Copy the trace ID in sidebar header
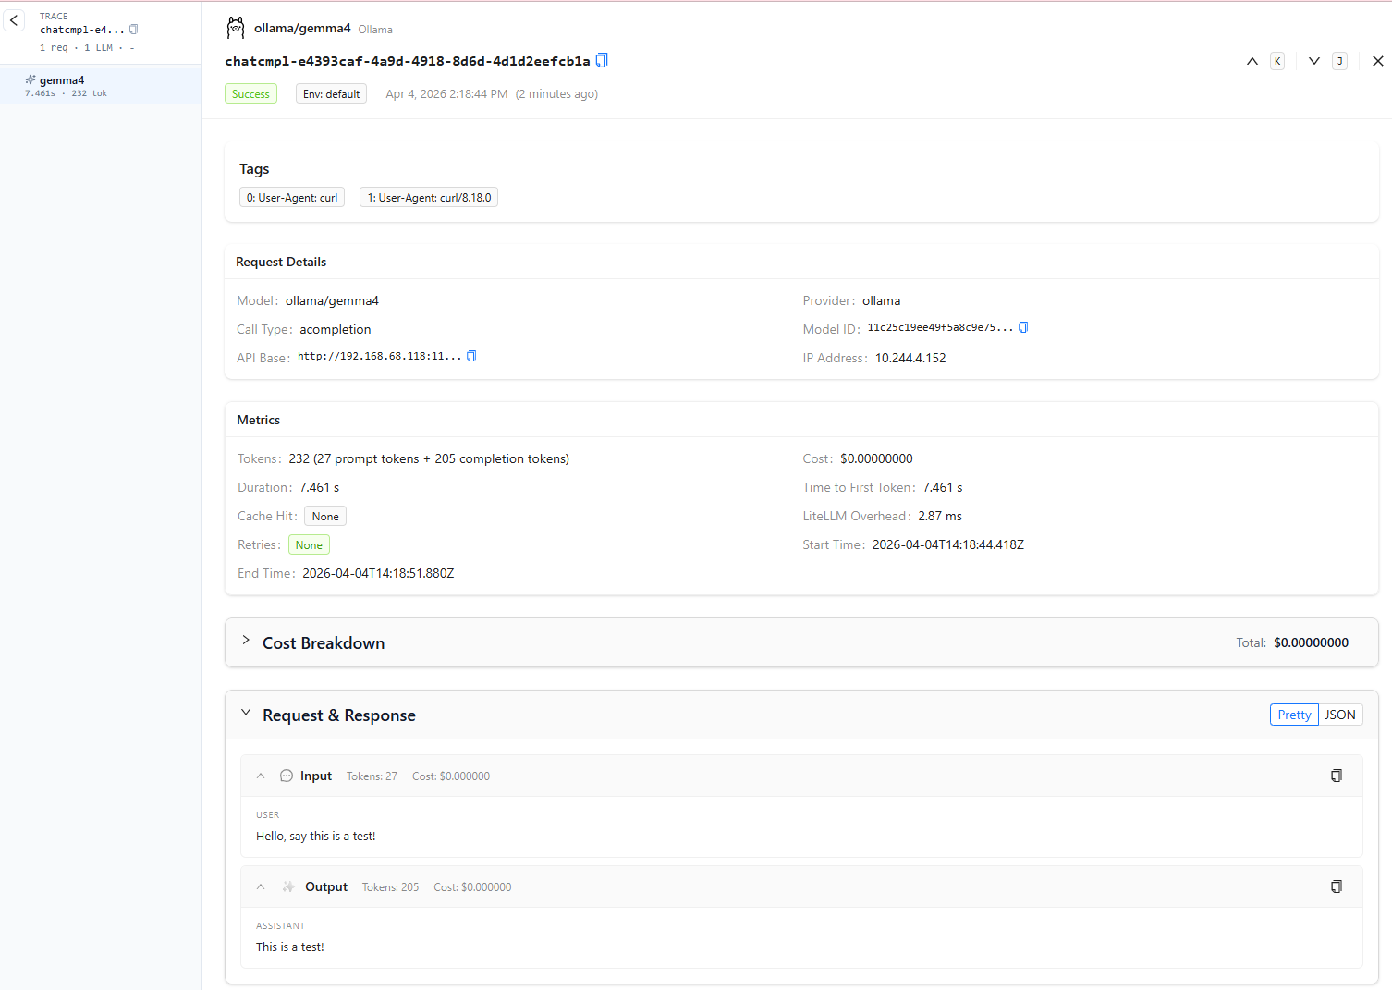The width and height of the screenshot is (1392, 990). [x=134, y=30]
